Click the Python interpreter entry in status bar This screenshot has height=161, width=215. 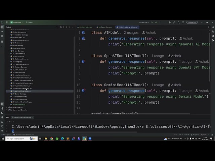(205, 135)
